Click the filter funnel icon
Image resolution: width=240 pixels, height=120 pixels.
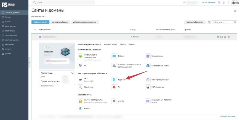[x=209, y=22]
